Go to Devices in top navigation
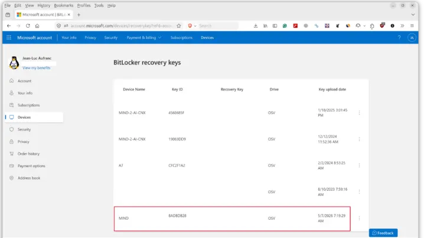The height and width of the screenshot is (238, 425). pos(207,38)
